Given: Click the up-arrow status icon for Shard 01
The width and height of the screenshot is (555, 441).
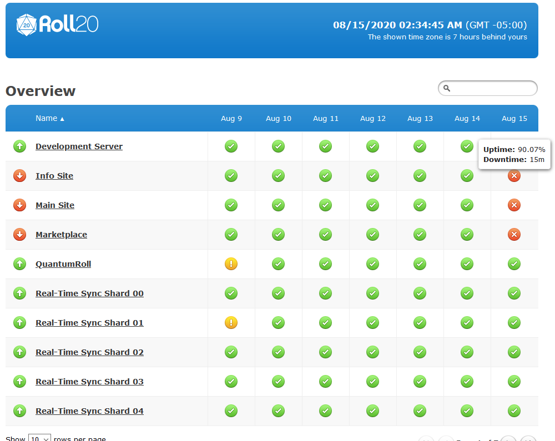Looking at the screenshot, I should tap(20, 322).
